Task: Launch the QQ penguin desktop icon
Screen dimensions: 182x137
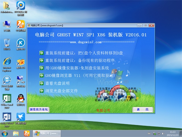Action: [20, 99]
